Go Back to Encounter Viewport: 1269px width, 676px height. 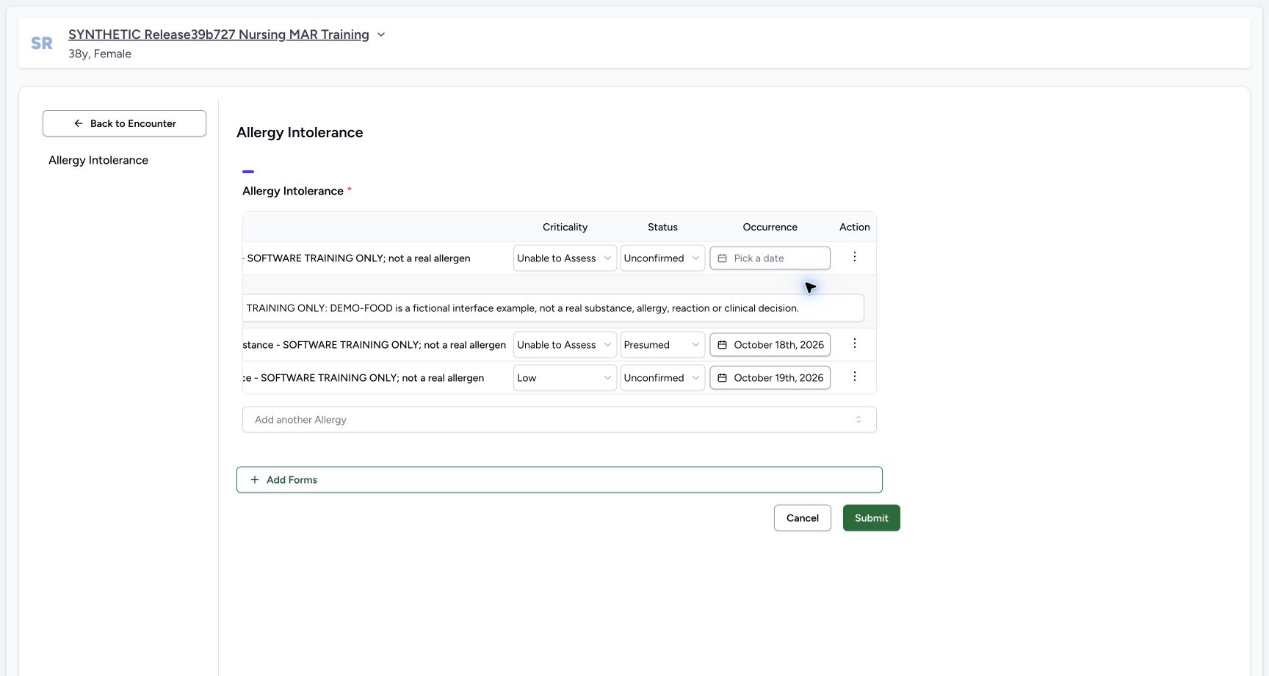tap(124, 123)
